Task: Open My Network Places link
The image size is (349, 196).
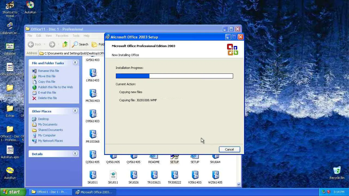Action: (x=50, y=141)
